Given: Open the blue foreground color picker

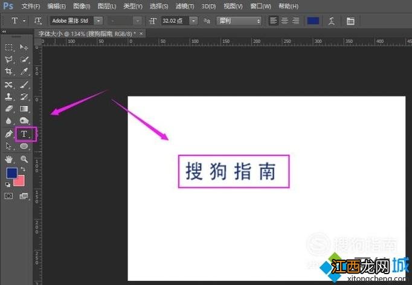Looking at the screenshot, I should (x=11, y=172).
